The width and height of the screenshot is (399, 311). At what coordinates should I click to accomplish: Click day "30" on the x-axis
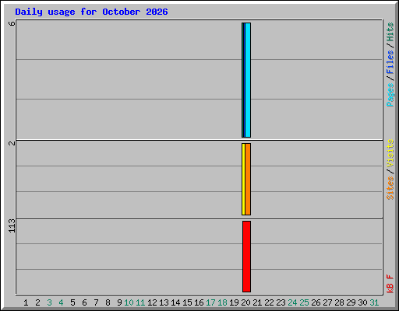[362, 302]
